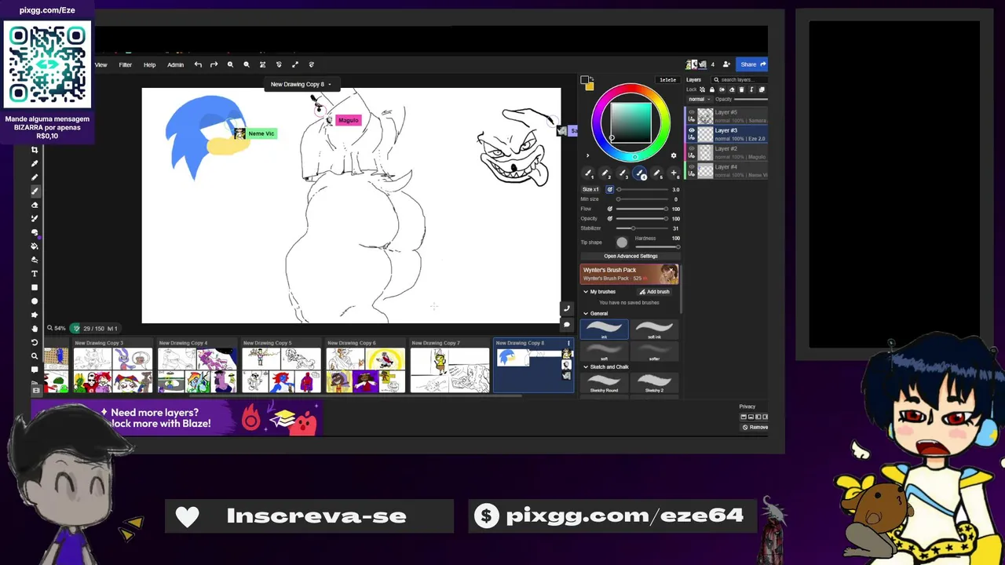Screen dimensions: 1005x565
Task: Open options menu on Drawing Copy 8 thumbnail
Action: (568, 343)
